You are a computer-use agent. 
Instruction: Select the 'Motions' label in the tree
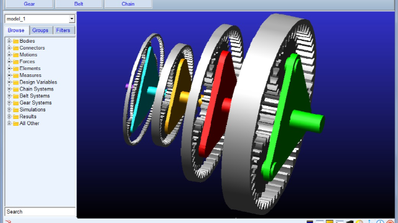click(x=28, y=55)
